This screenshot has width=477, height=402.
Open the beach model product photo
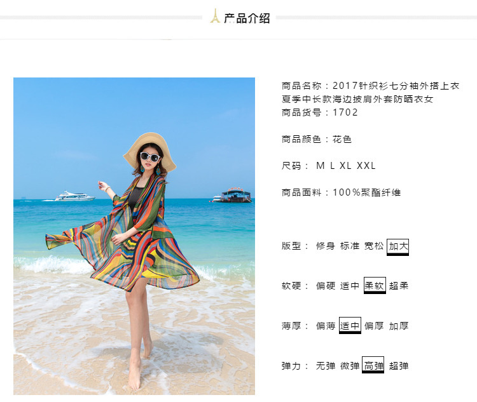click(134, 236)
